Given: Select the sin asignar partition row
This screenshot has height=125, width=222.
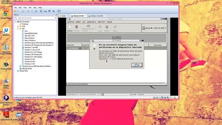Looking at the screenshot, I should coord(117,48).
